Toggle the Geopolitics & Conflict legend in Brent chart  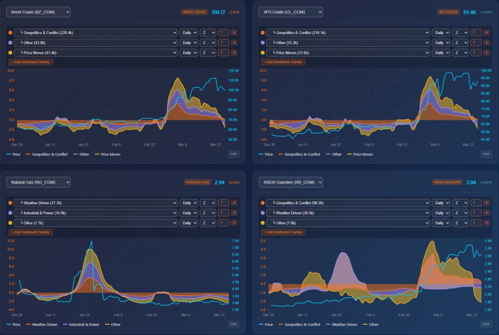47,154
